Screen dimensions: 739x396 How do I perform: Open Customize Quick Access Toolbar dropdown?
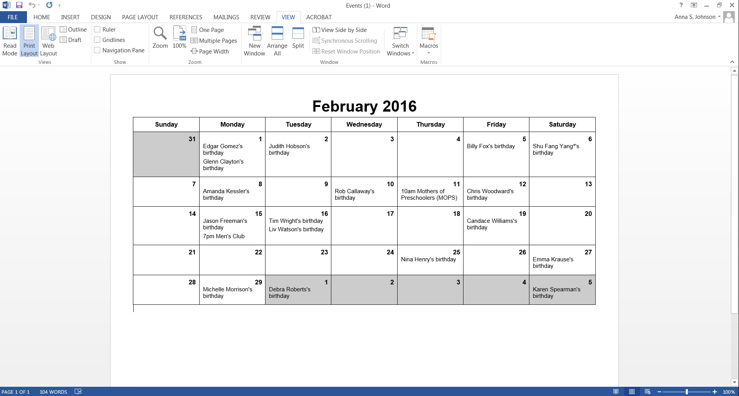pyautogui.click(x=59, y=5)
